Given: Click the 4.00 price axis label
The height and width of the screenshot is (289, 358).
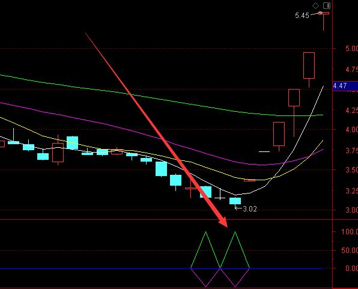Looking at the screenshot, I should pos(351,130).
